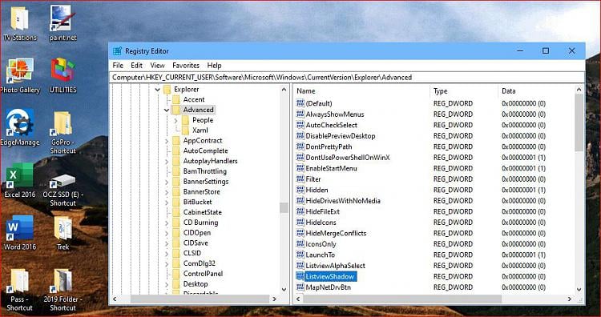Image resolution: width=601 pixels, height=317 pixels.
Task: Select the Xaml subkey
Action: point(200,130)
